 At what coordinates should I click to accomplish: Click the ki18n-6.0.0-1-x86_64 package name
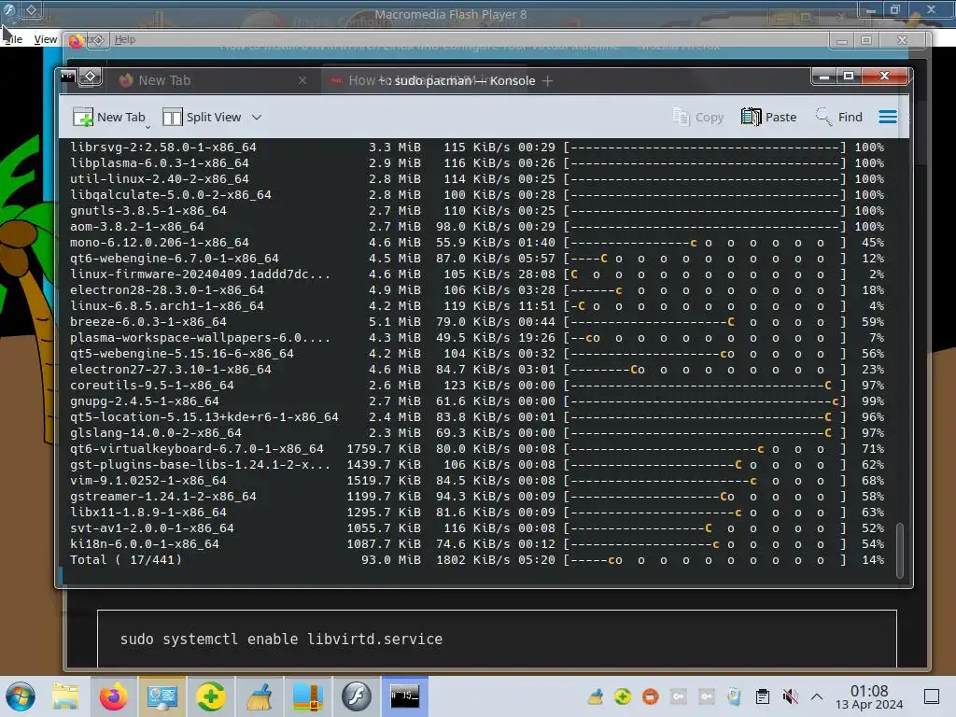tap(145, 543)
